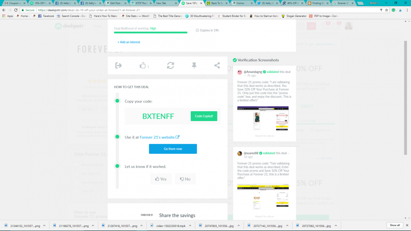Open suarez88's verification screenshot thumbnail
Viewport: 411px width, 231px height.
tap(263, 197)
